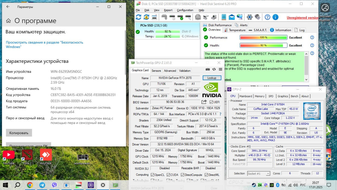
Task: Open the GPU-Z hamburger menu icon
Action: click(x=220, y=69)
